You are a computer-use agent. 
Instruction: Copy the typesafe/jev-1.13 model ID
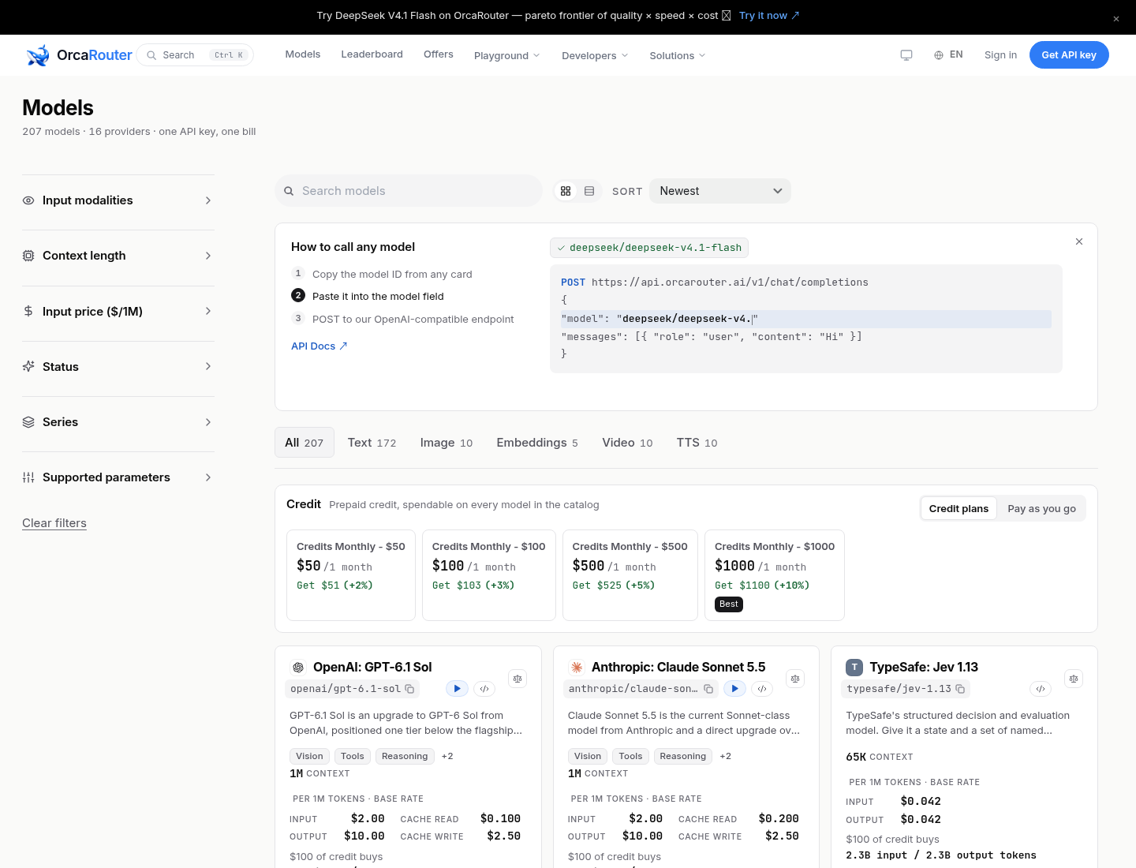point(960,689)
